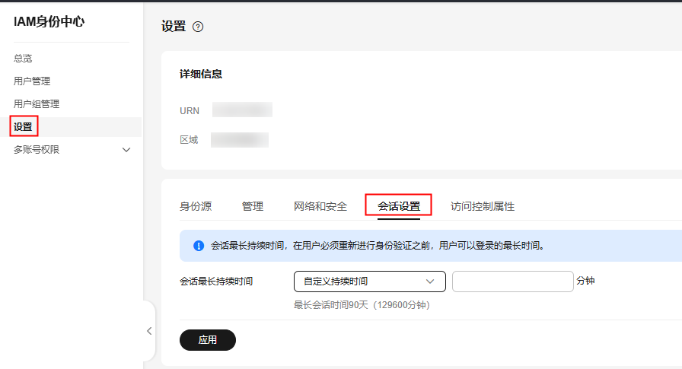Click the 详细信息 section heading

[x=201, y=75]
